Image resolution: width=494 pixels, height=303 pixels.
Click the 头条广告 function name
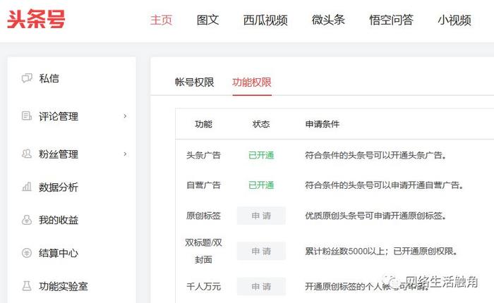point(203,155)
